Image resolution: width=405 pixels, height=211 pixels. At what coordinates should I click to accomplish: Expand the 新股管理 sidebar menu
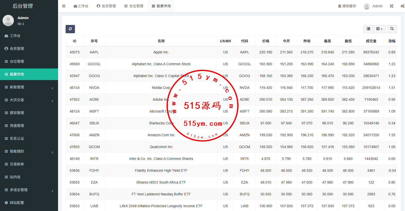pos(29,87)
